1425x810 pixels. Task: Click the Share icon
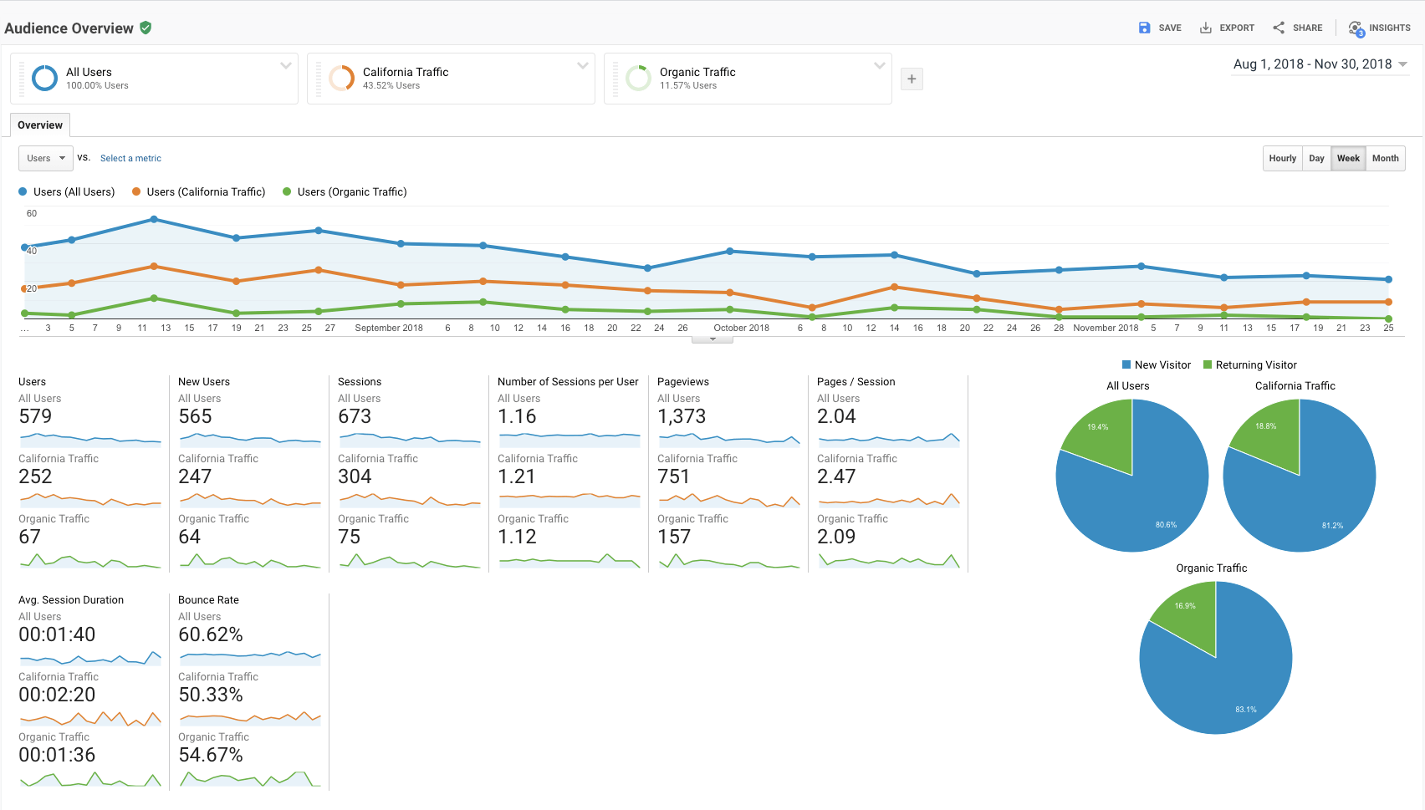coord(1279,28)
